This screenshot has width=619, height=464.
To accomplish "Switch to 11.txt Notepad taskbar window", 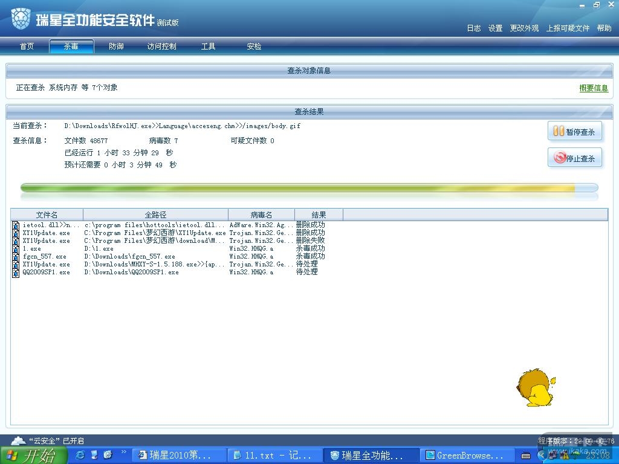I will tap(275, 456).
